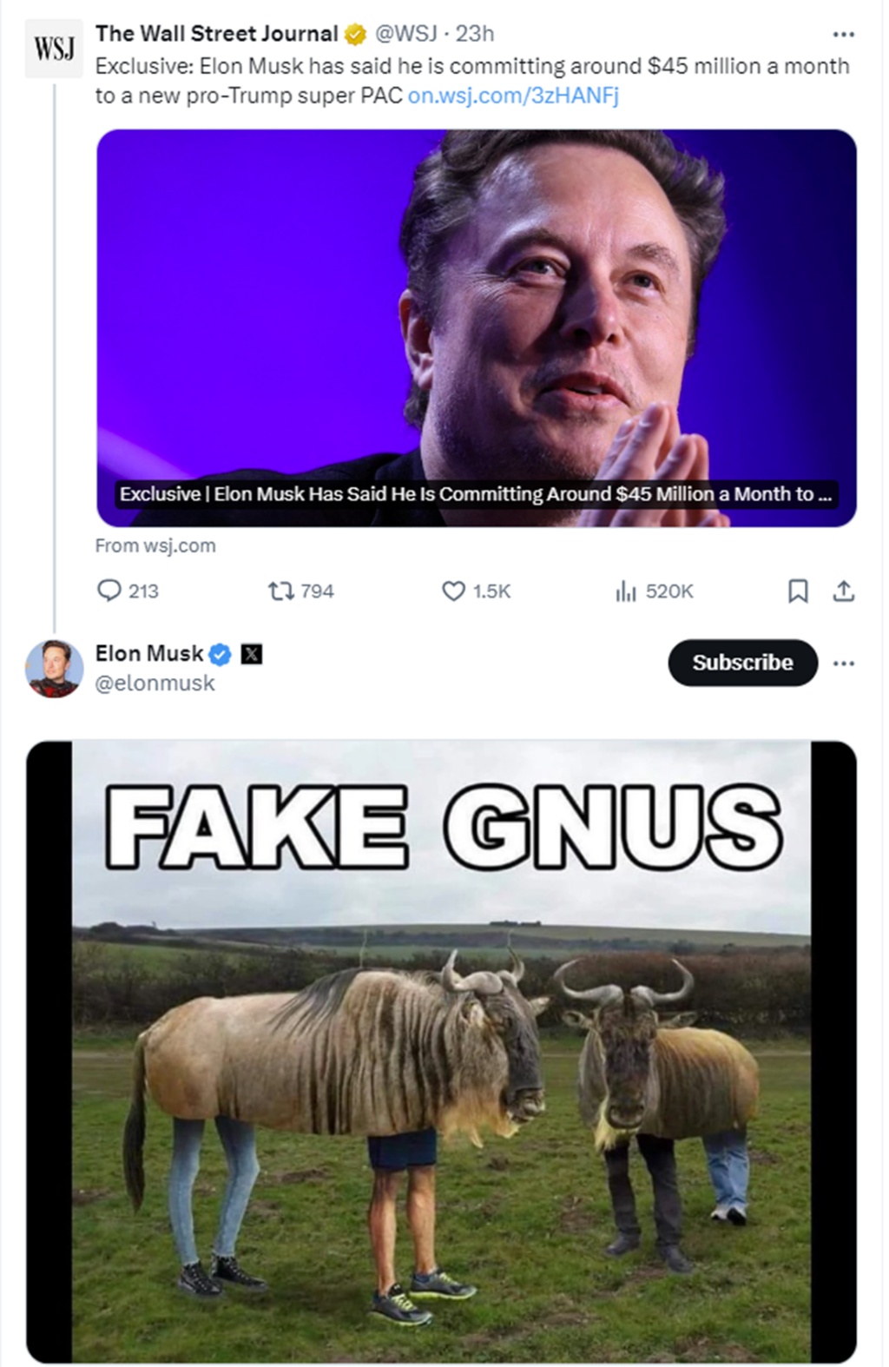This screenshot has width=889, height=1367.
Task: Open more options for WSJ post
Action: pyautogui.click(x=843, y=34)
